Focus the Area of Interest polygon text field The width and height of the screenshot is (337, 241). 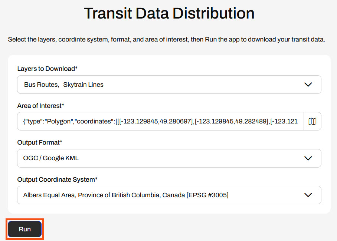click(x=160, y=121)
